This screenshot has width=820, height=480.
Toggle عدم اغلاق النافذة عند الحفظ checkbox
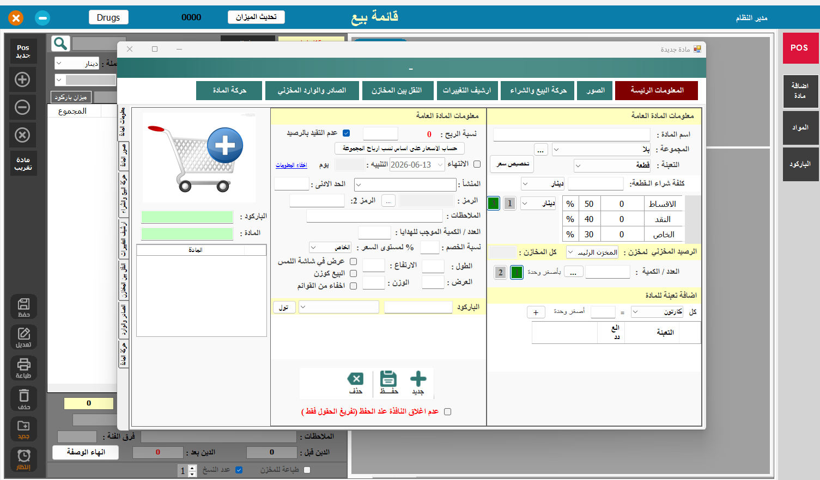(x=447, y=411)
